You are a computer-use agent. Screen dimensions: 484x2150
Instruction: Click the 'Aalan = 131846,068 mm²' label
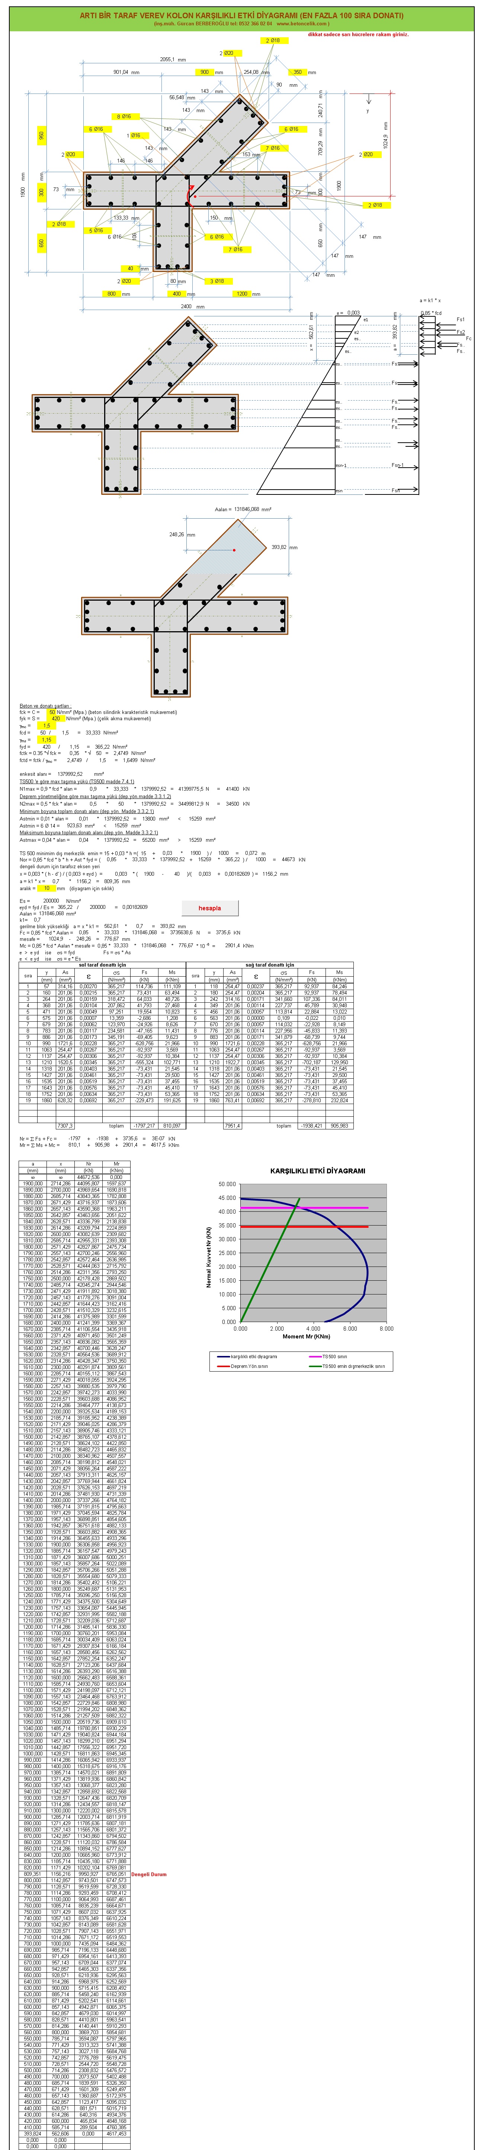pos(243,509)
